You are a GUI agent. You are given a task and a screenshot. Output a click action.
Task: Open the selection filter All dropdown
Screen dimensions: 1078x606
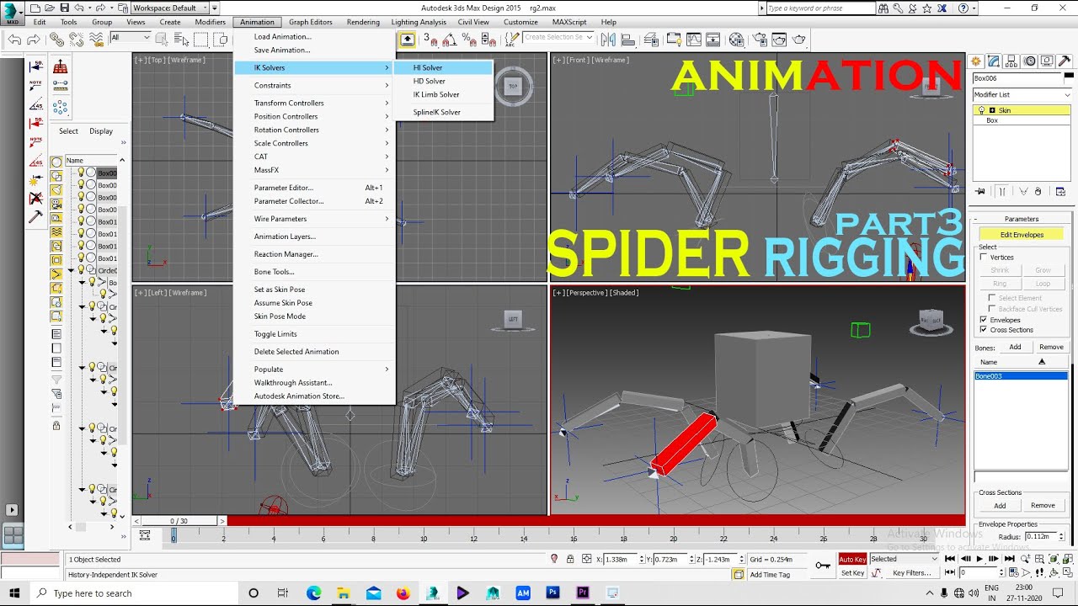coord(130,37)
